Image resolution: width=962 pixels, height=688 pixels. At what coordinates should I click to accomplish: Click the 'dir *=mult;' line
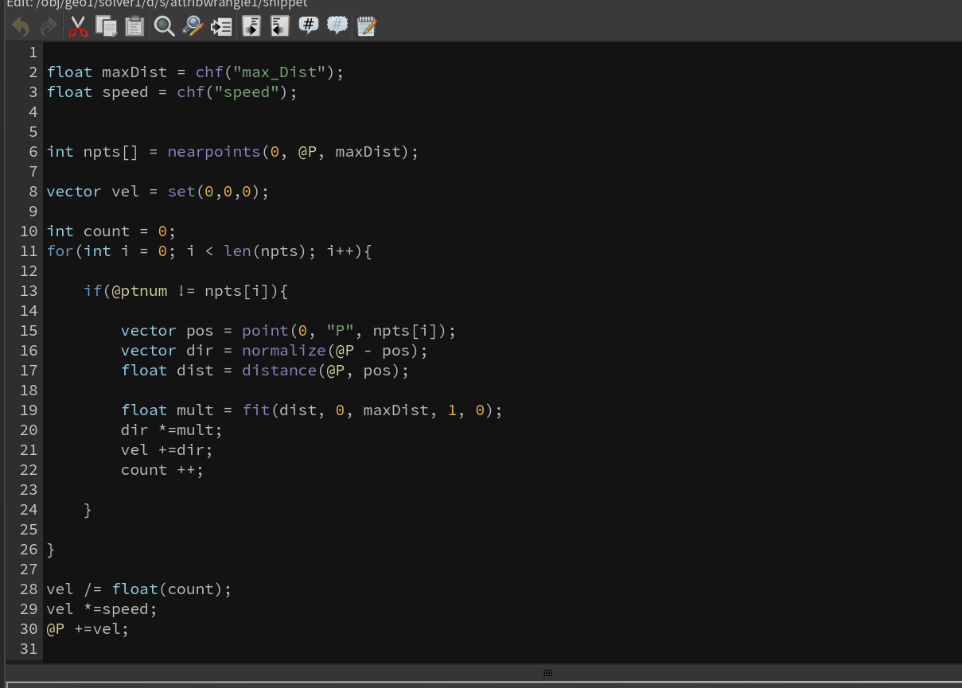click(x=171, y=430)
